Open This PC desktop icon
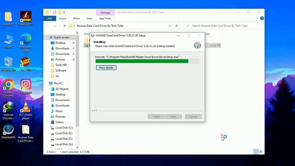The height and width of the screenshot is (166, 295). [8, 41]
